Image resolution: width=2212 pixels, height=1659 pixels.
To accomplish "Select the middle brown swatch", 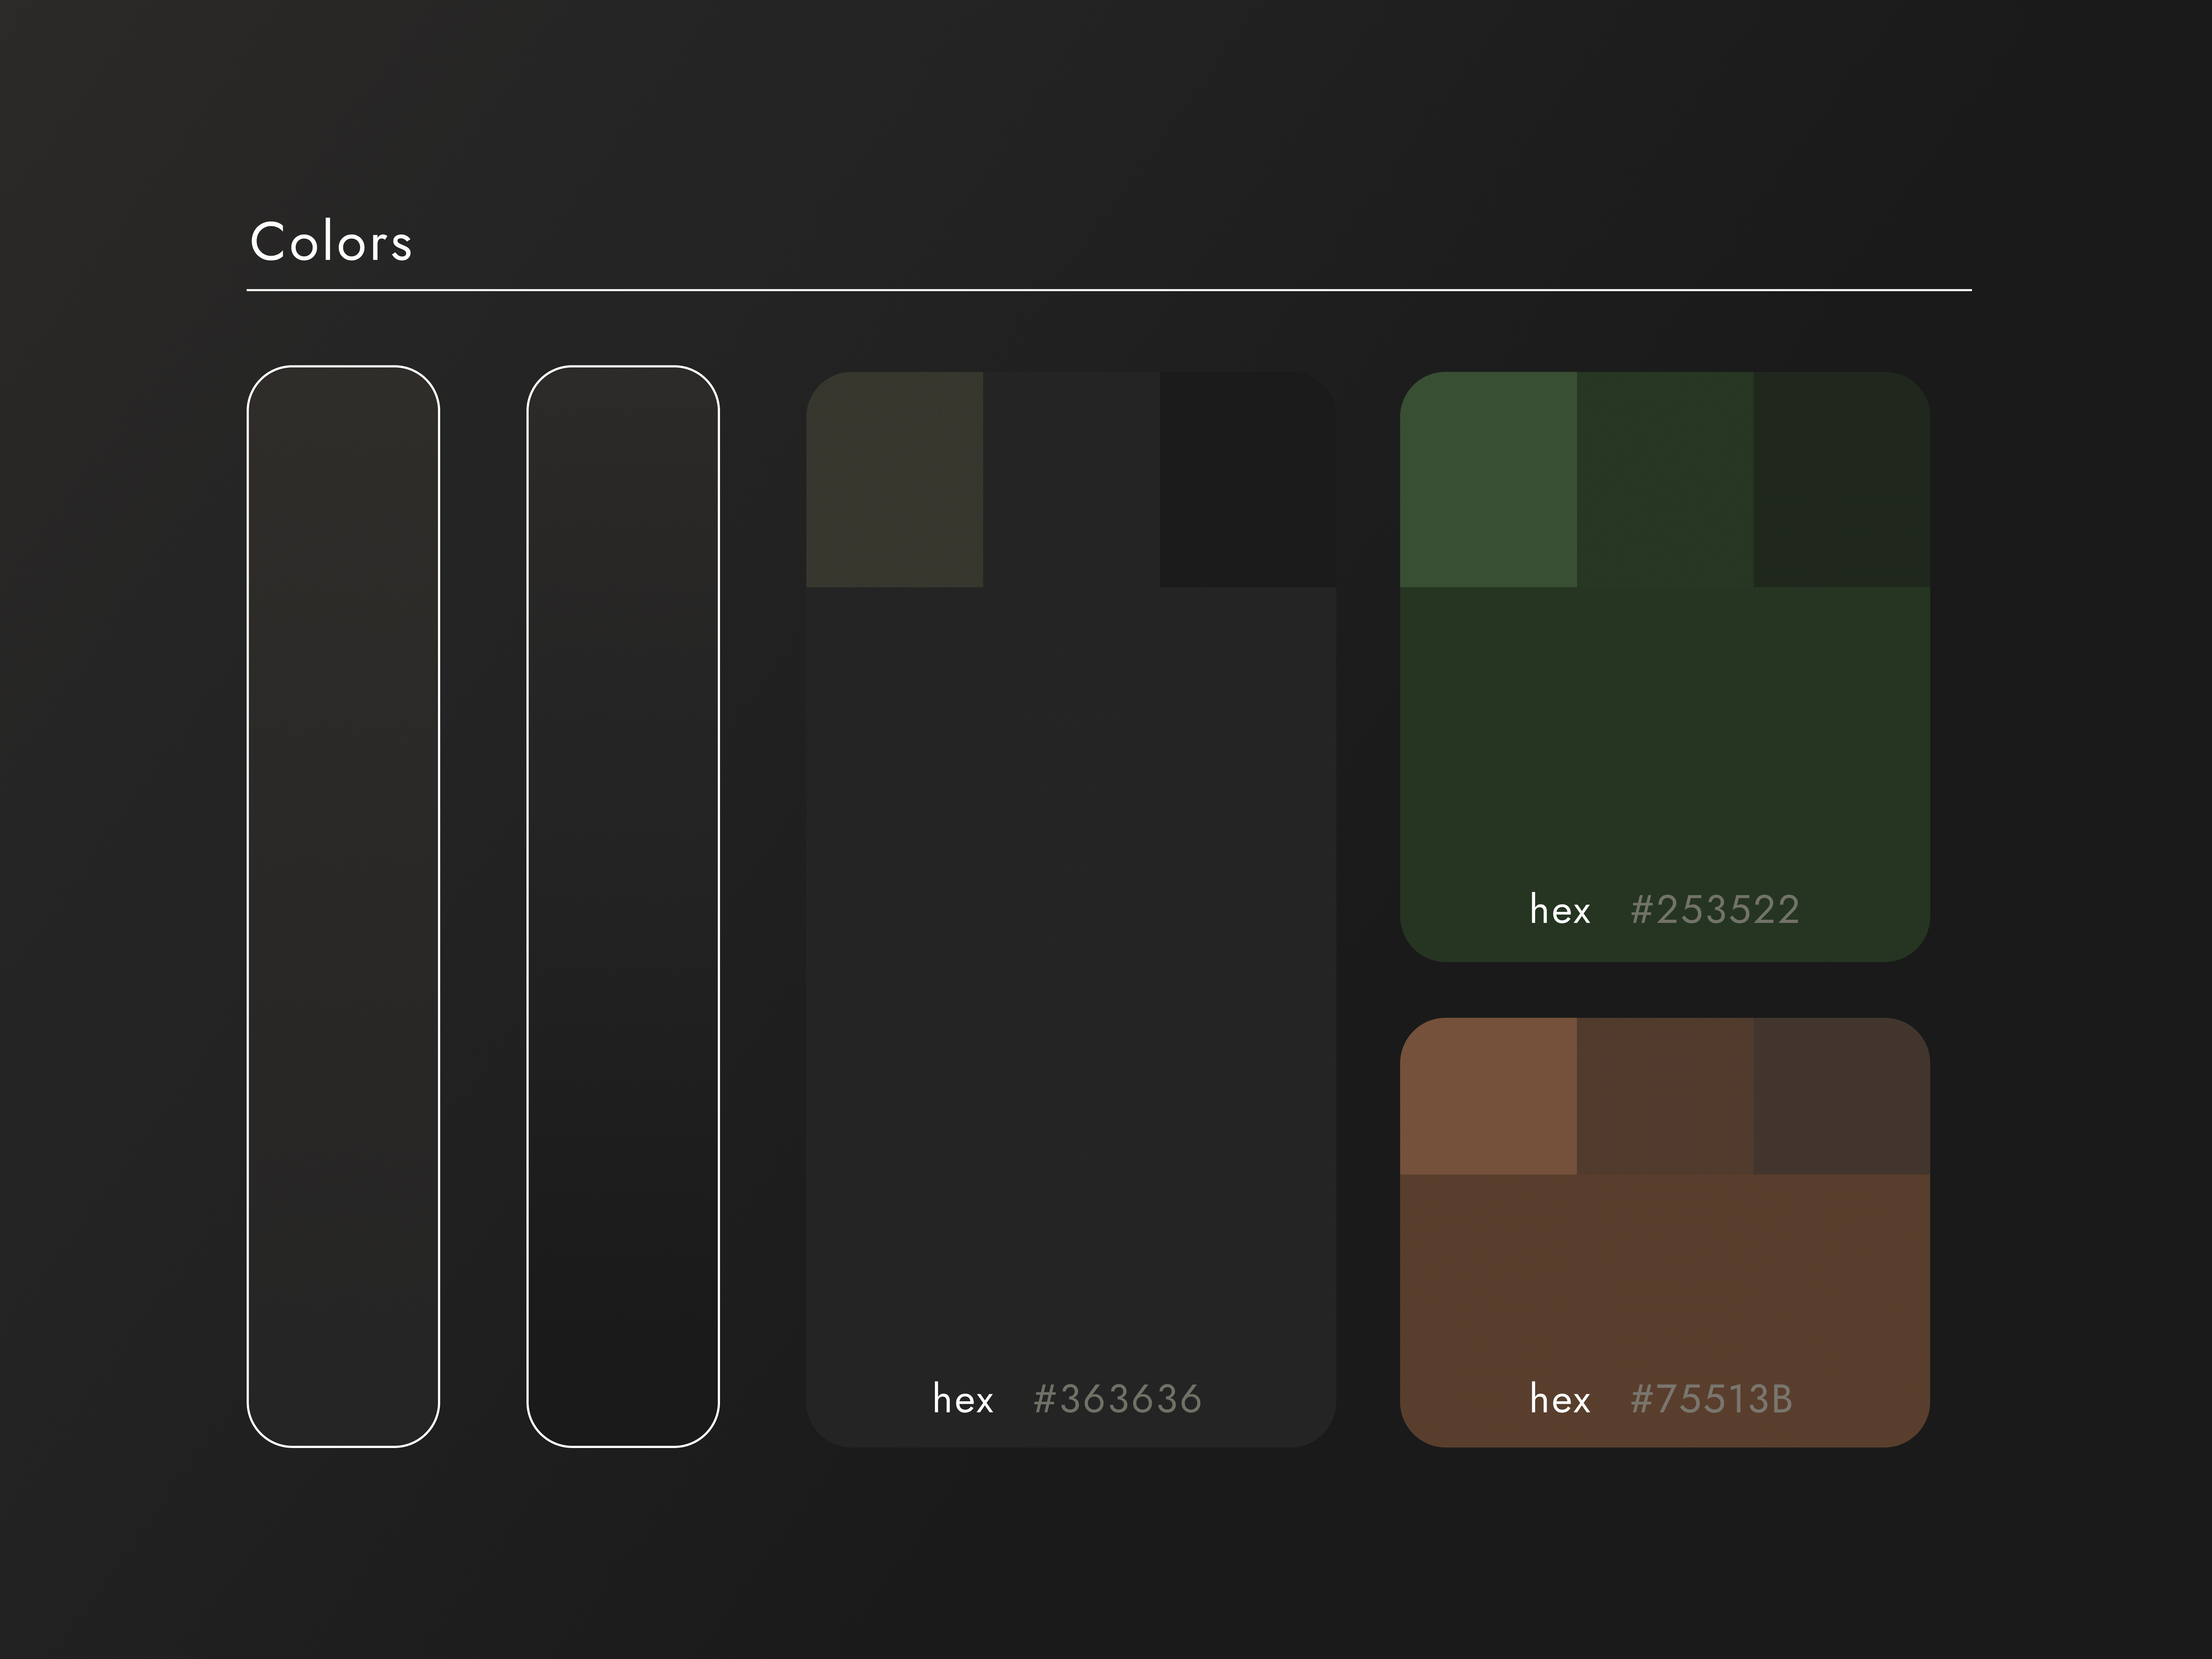I will [1665, 1096].
